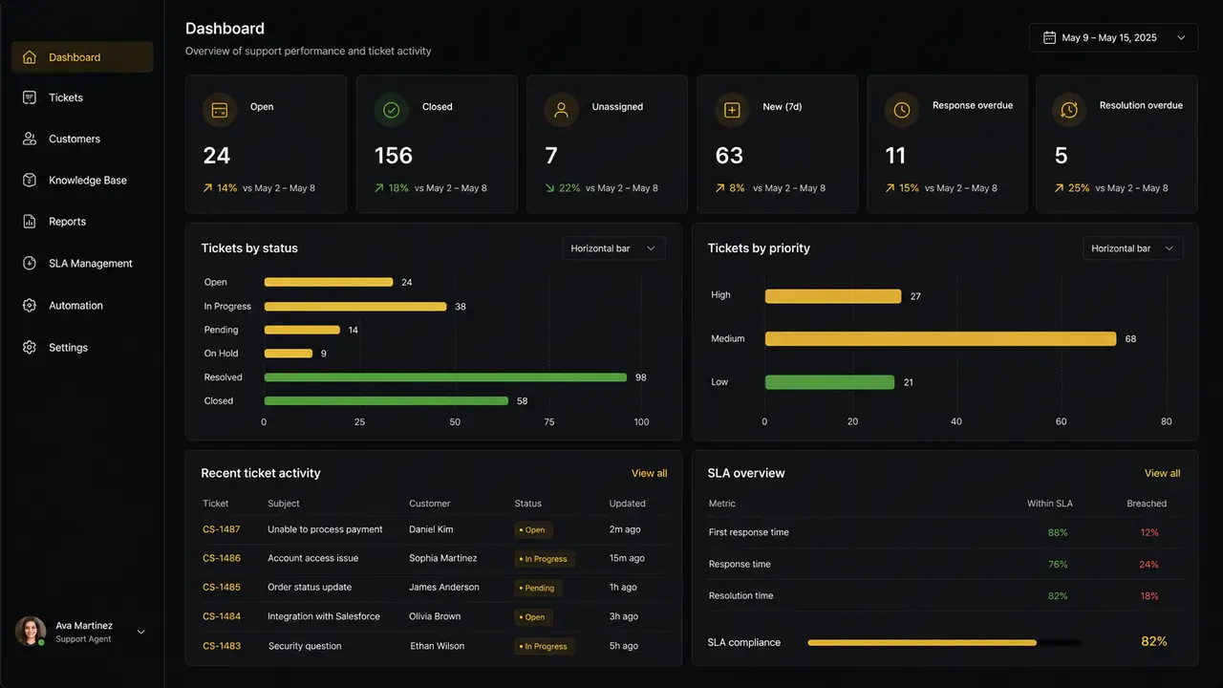Click View all in SLA overview

tap(1162, 473)
